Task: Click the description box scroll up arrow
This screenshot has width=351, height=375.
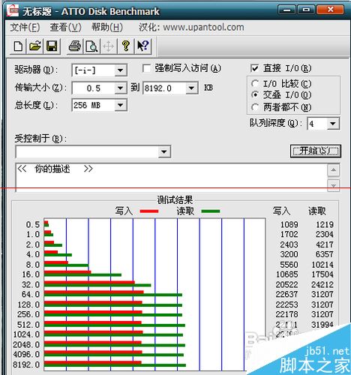Action: (x=334, y=170)
